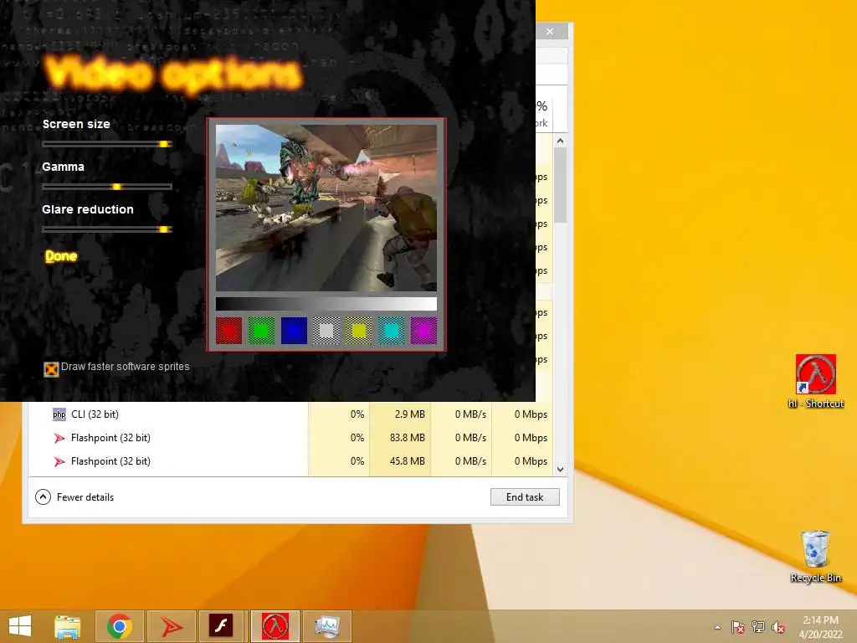Click the magenta color test swatch
Viewport: 857px width, 643px height.
pyautogui.click(x=423, y=330)
